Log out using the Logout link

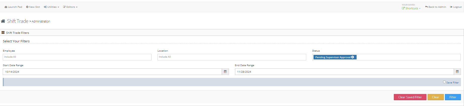tap(456, 7)
